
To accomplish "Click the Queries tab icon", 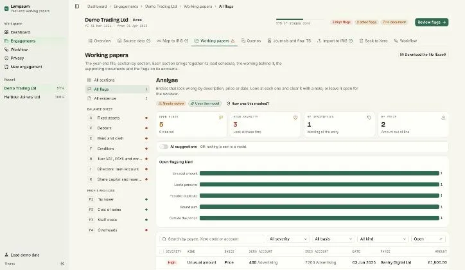I will pyautogui.click(x=243, y=41).
